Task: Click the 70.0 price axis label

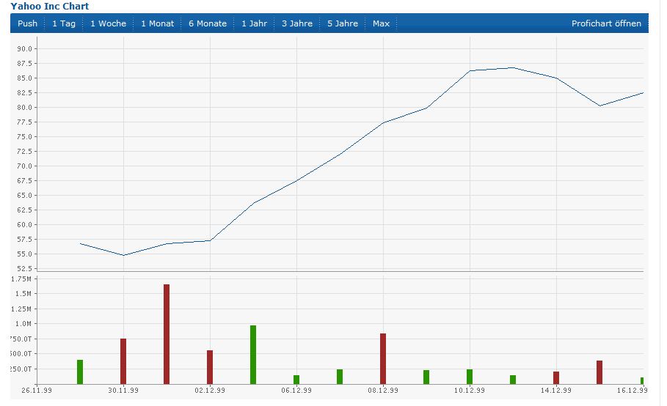Action: coord(25,166)
